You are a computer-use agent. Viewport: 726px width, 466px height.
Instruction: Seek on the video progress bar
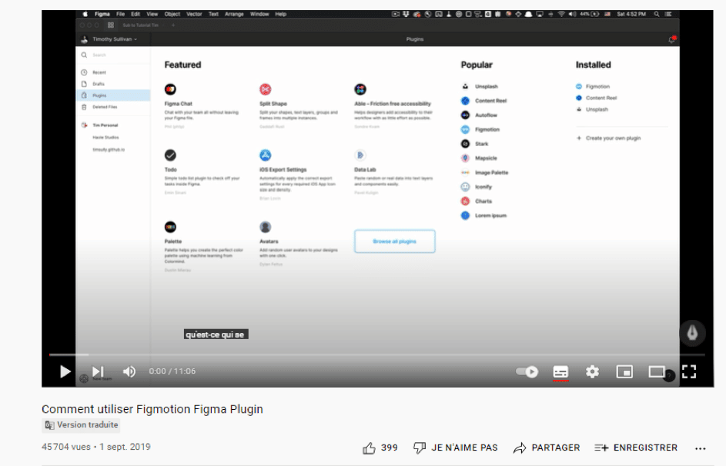[377, 354]
